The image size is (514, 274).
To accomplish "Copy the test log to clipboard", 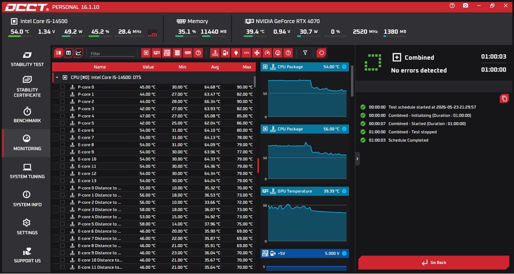I will pyautogui.click(x=504, y=98).
